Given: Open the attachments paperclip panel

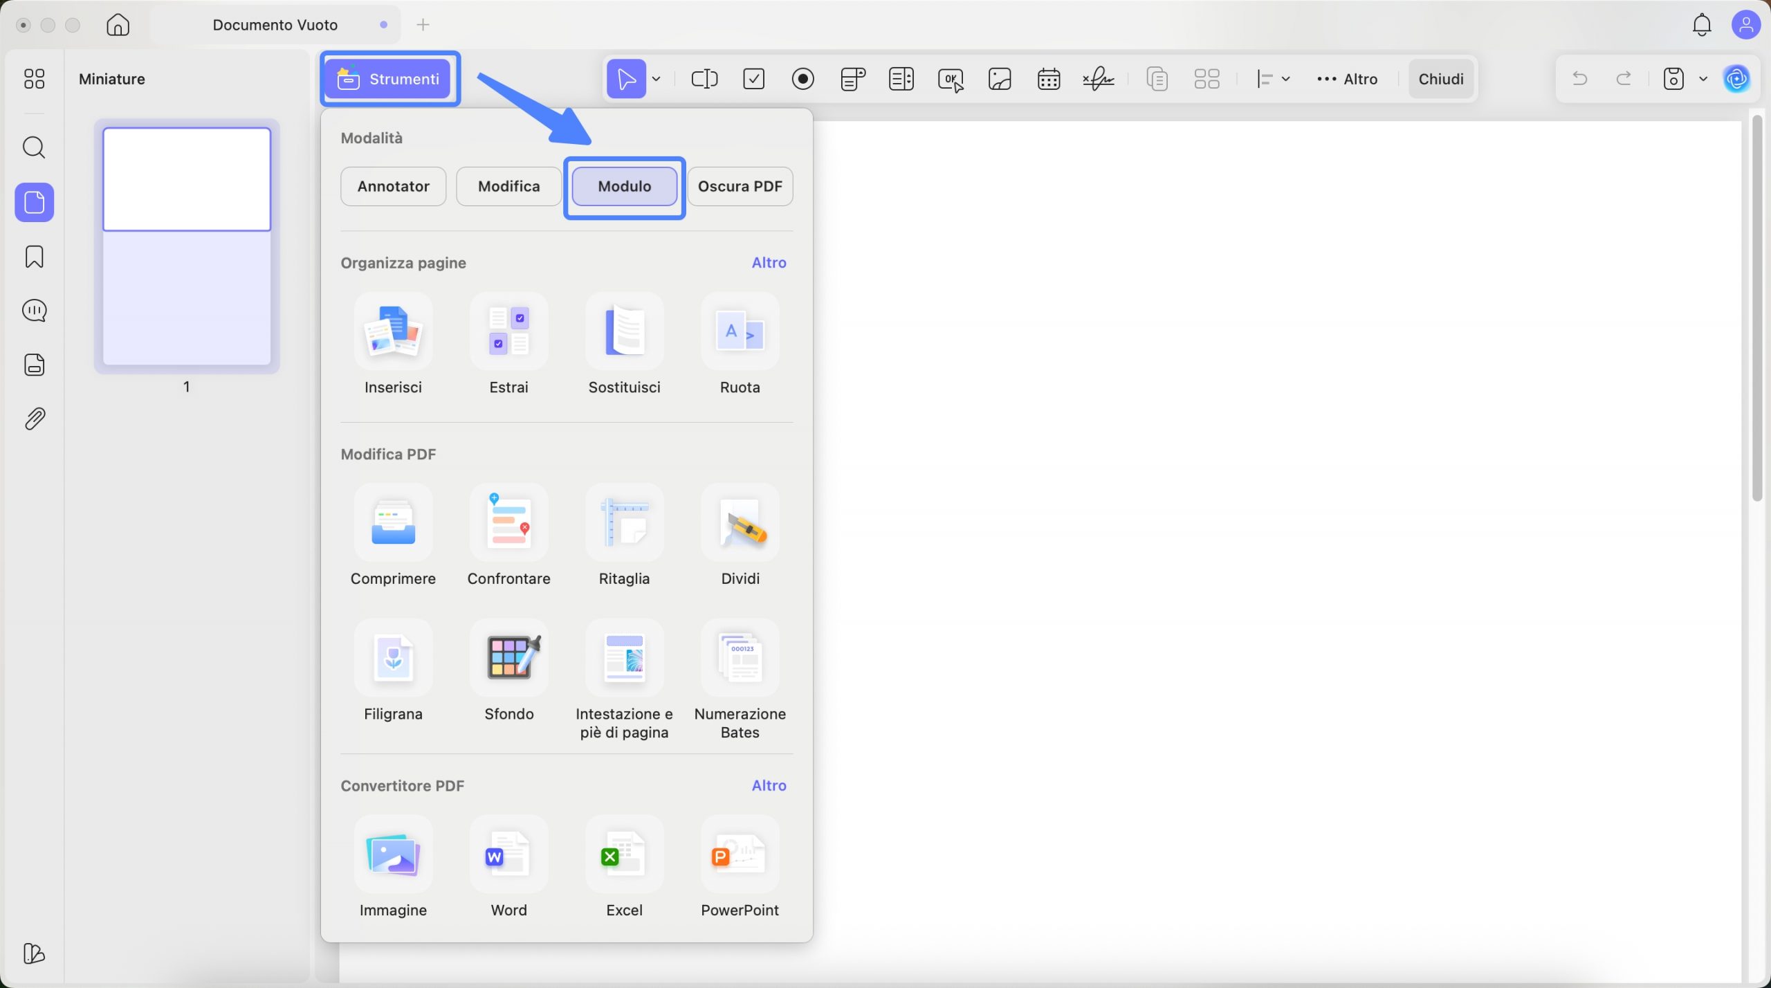Looking at the screenshot, I should click(34, 419).
